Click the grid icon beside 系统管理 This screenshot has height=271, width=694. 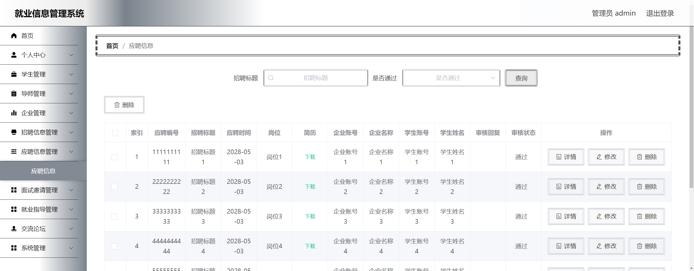coord(14,248)
